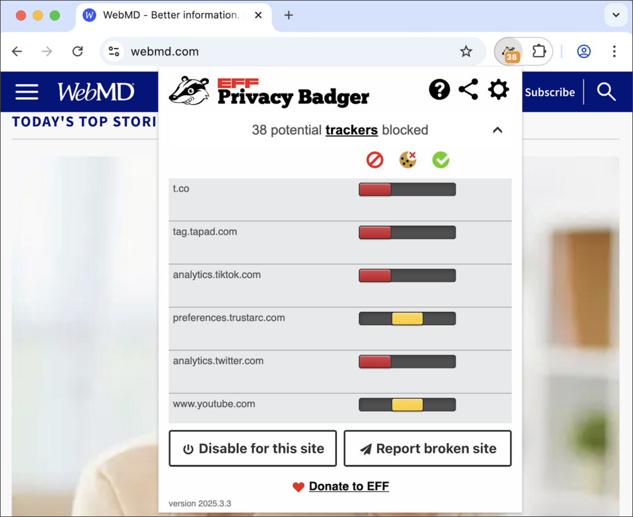This screenshot has width=633, height=517.
Task: Open Chrome's extensions puzzle-piece menu
Action: coord(539,51)
